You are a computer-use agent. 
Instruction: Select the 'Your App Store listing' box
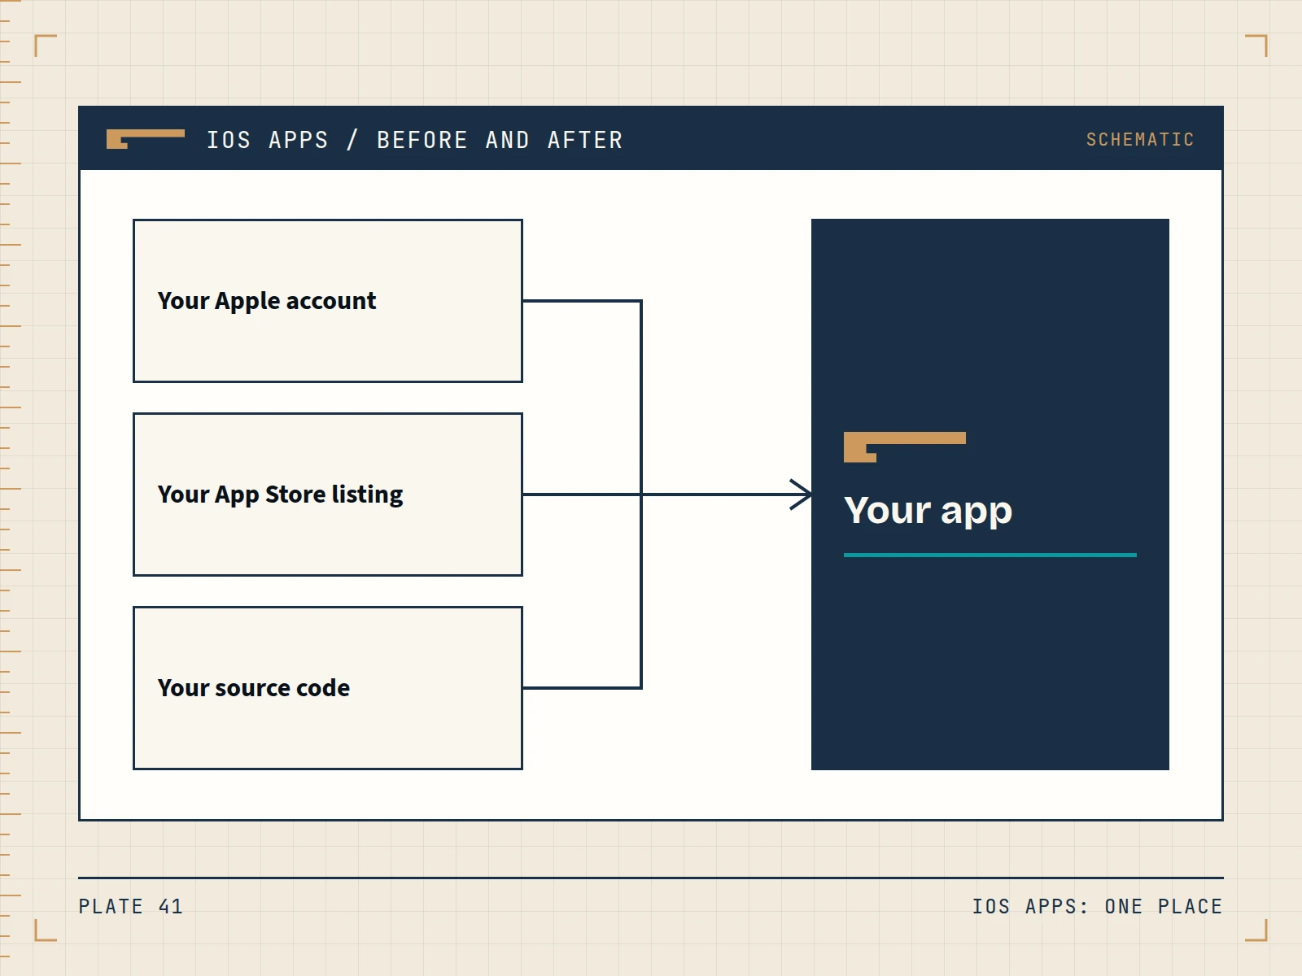(x=328, y=495)
